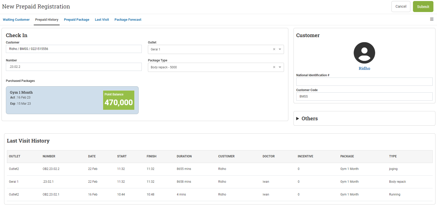Click the 470,000 point balance box
Screen dimensions: 437x206
click(x=119, y=100)
